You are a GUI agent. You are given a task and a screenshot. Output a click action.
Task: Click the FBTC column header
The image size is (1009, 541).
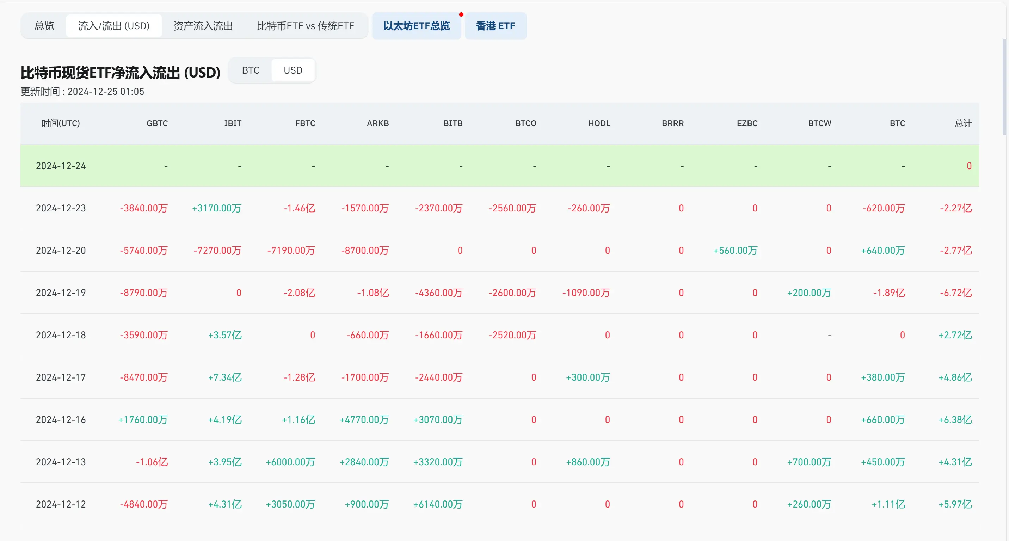tap(305, 123)
